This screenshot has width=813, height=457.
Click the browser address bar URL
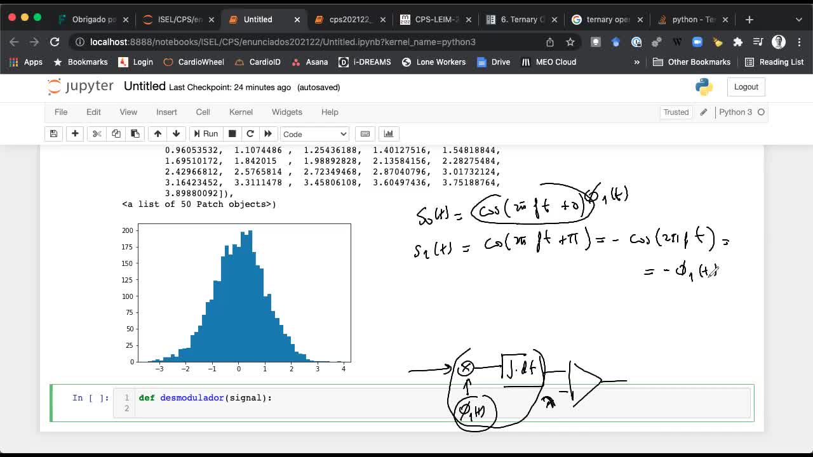point(283,42)
